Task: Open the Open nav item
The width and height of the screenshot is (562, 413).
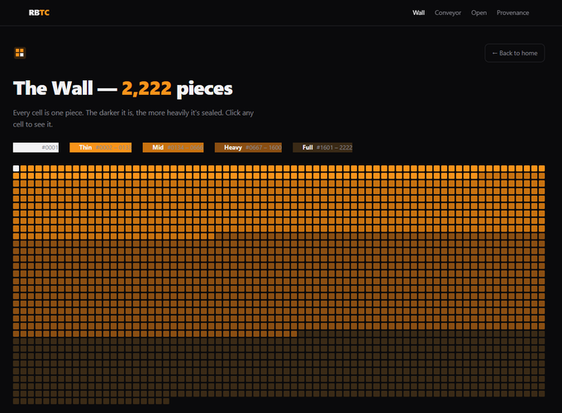Action: 479,12
